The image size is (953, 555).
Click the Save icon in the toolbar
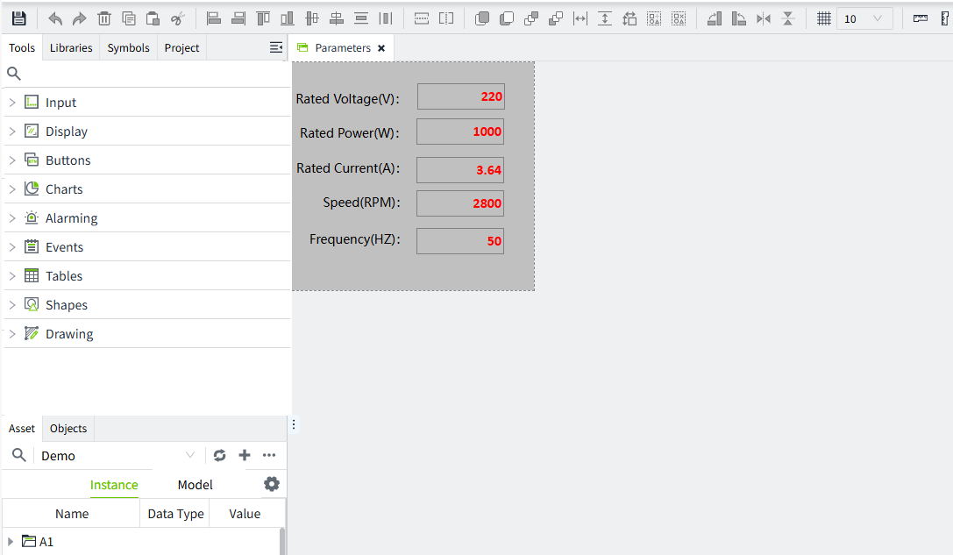pyautogui.click(x=18, y=18)
